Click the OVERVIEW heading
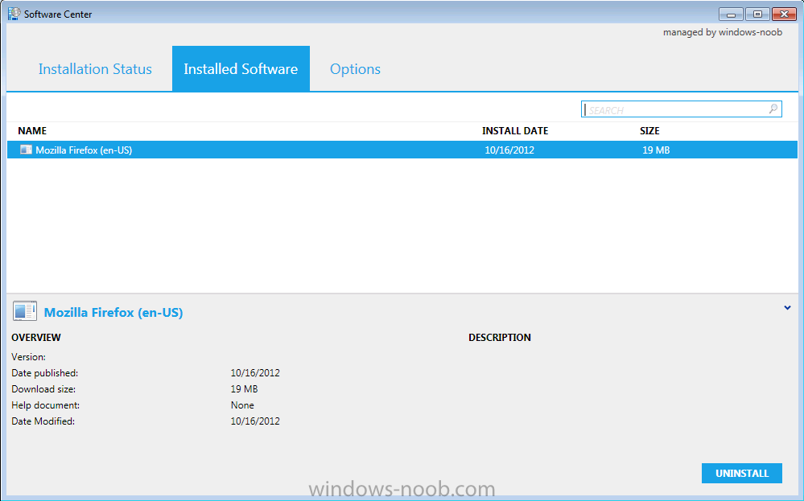The width and height of the screenshot is (804, 501). pyautogui.click(x=36, y=338)
